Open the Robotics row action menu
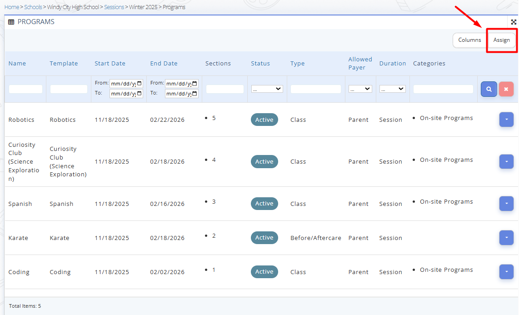 506,120
